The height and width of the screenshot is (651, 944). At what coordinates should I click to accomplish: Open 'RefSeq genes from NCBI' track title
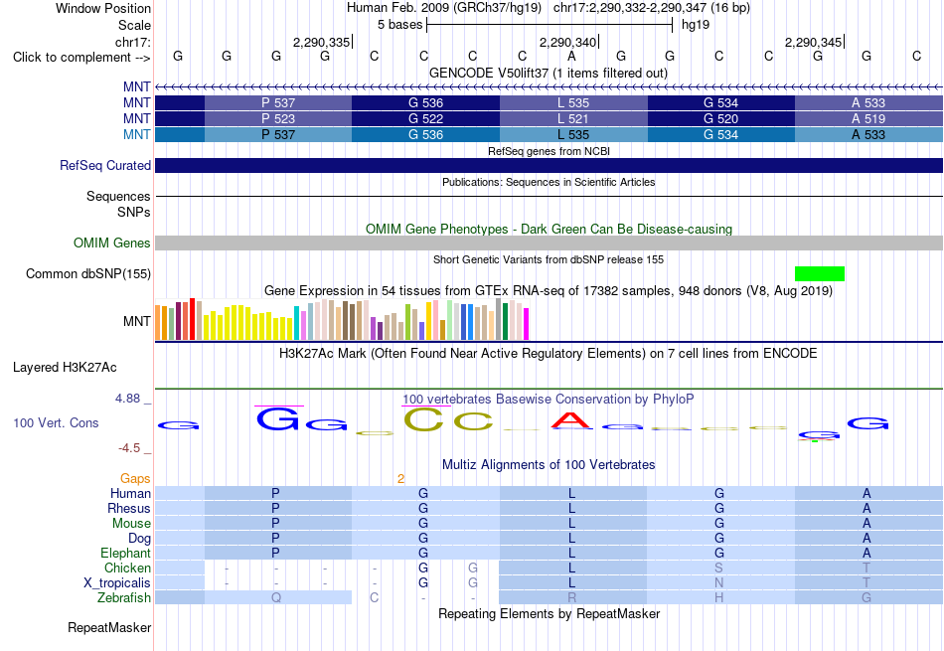pos(549,151)
